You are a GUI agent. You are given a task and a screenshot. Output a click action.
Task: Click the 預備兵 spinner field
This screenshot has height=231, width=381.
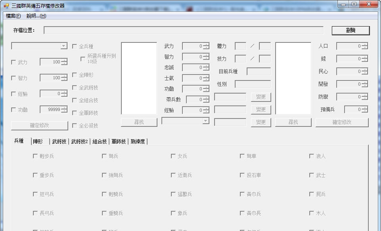(356, 109)
